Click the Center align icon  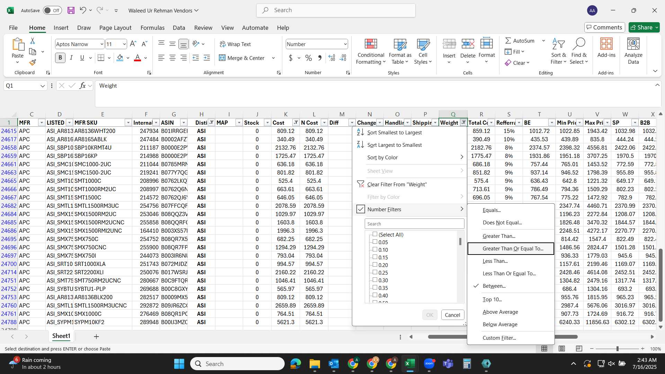pos(172,58)
